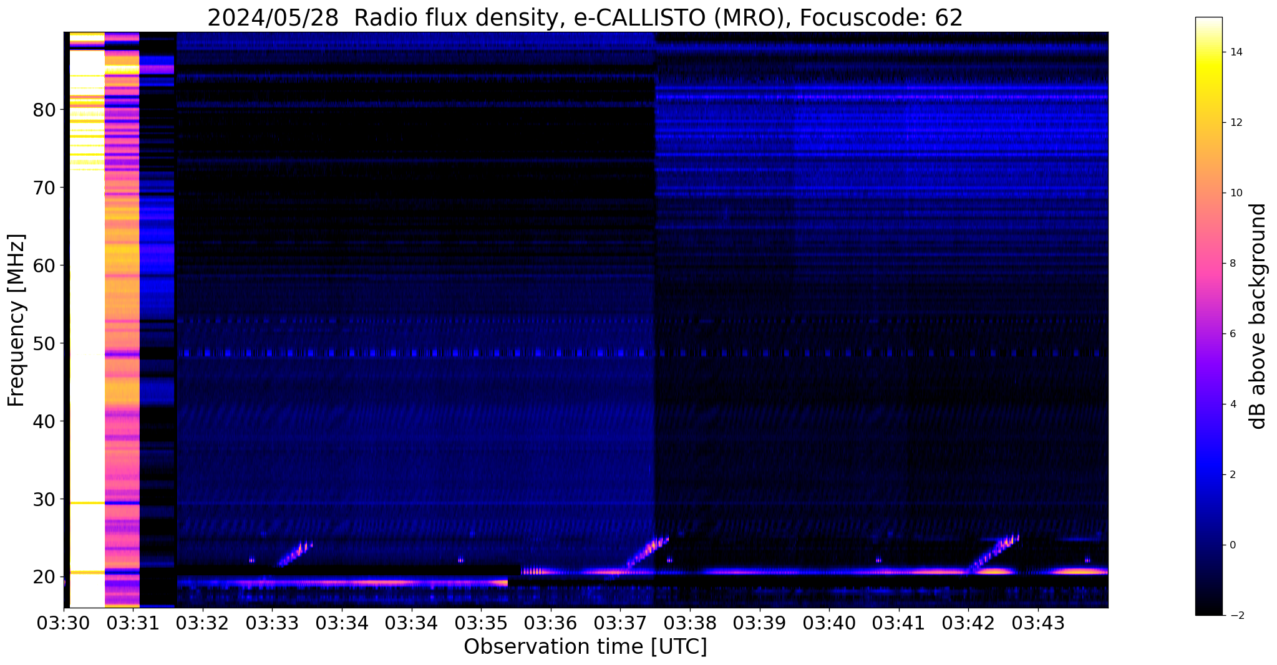Click the 03:32 time tick label

coord(202,623)
